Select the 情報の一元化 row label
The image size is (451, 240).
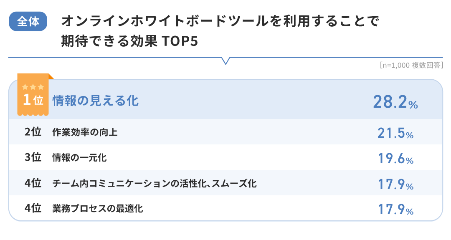tap(79, 158)
